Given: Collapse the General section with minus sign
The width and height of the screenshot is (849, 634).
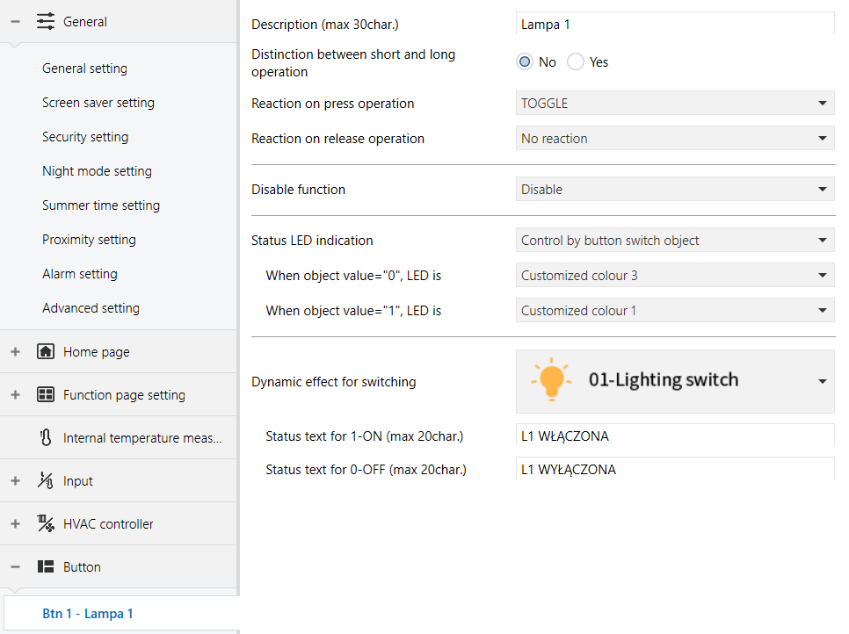Looking at the screenshot, I should point(15,22).
